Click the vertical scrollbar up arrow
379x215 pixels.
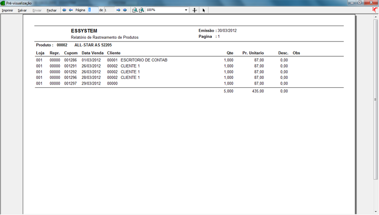pos(376,16)
